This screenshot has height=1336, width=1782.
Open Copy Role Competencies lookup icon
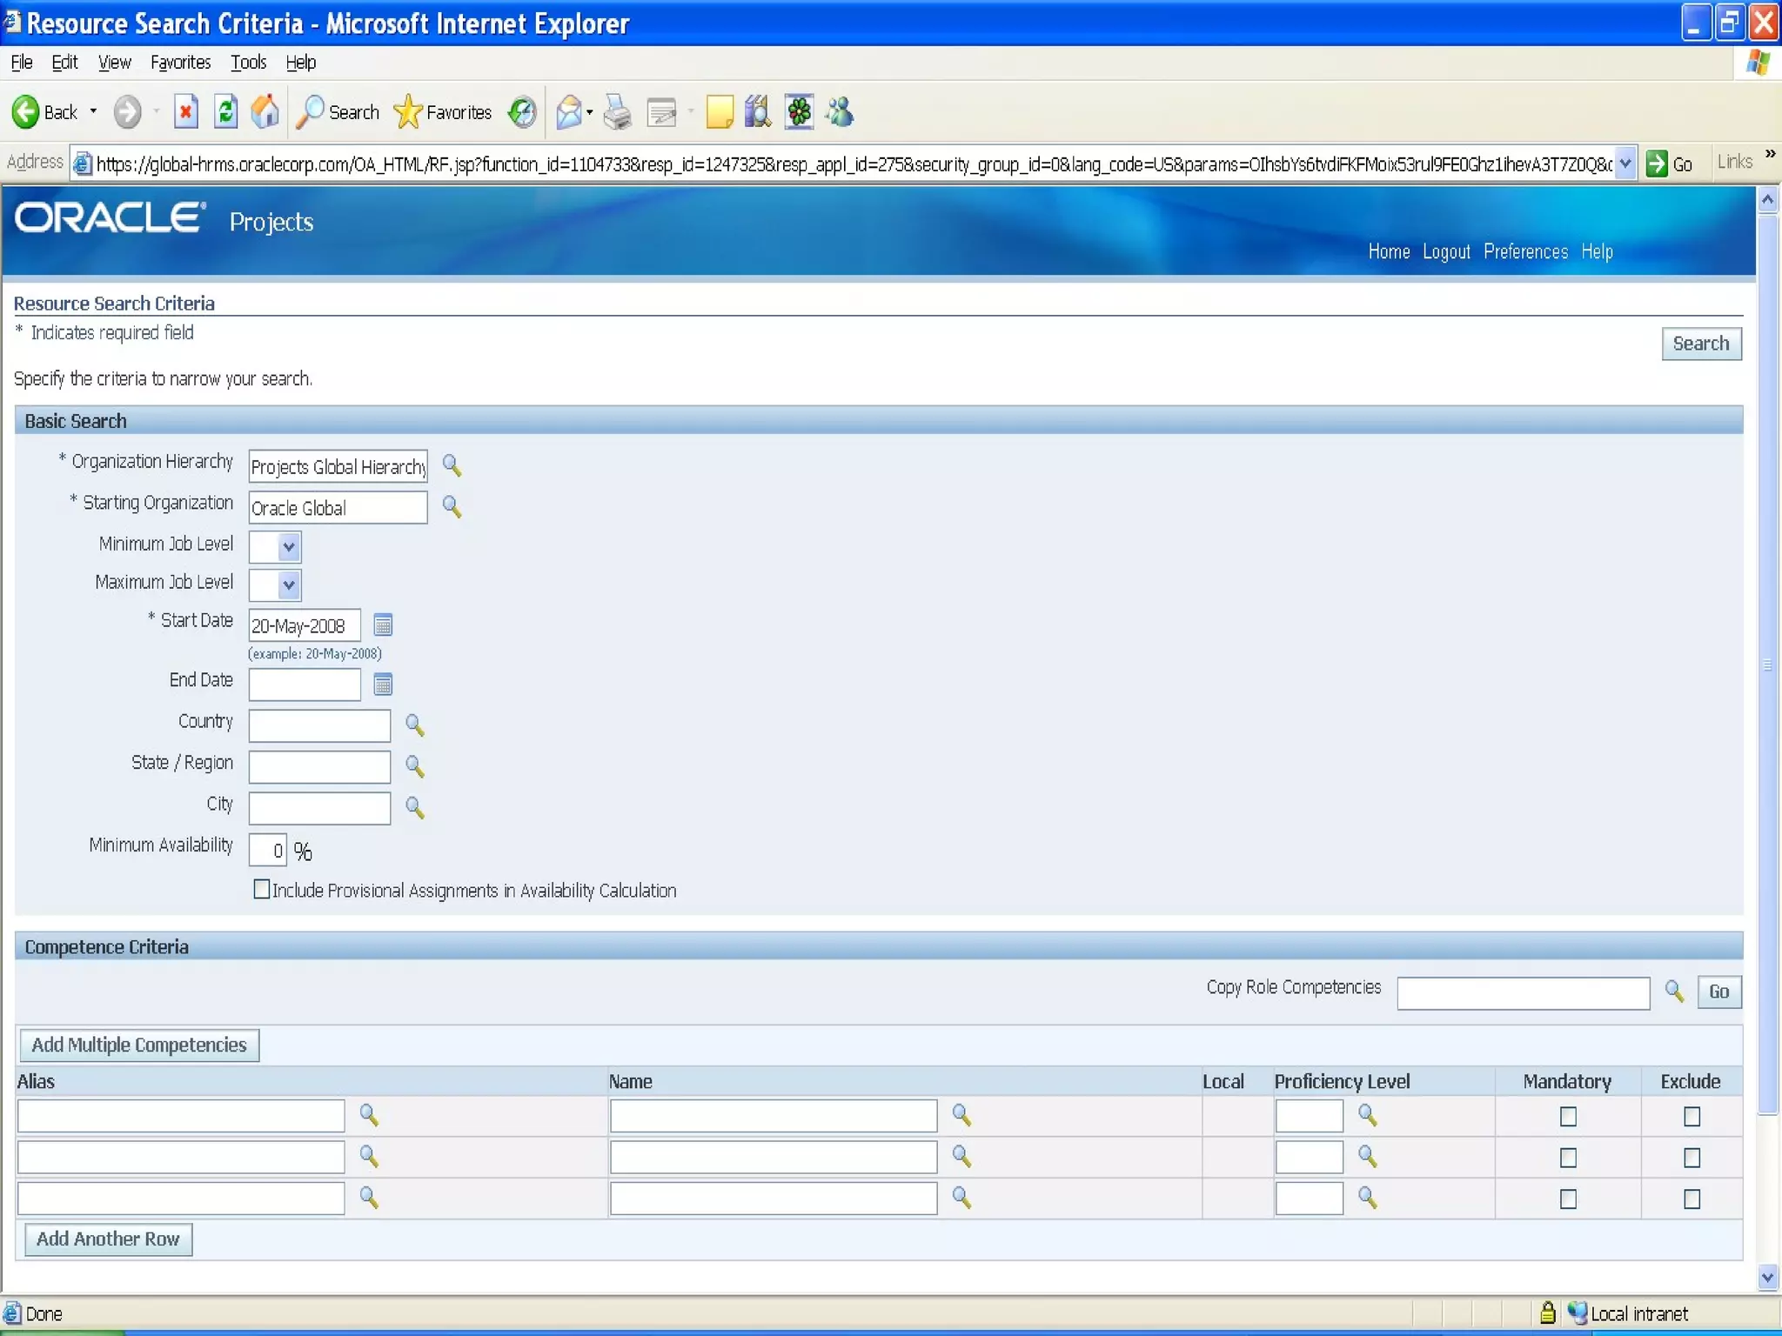pos(1674,991)
